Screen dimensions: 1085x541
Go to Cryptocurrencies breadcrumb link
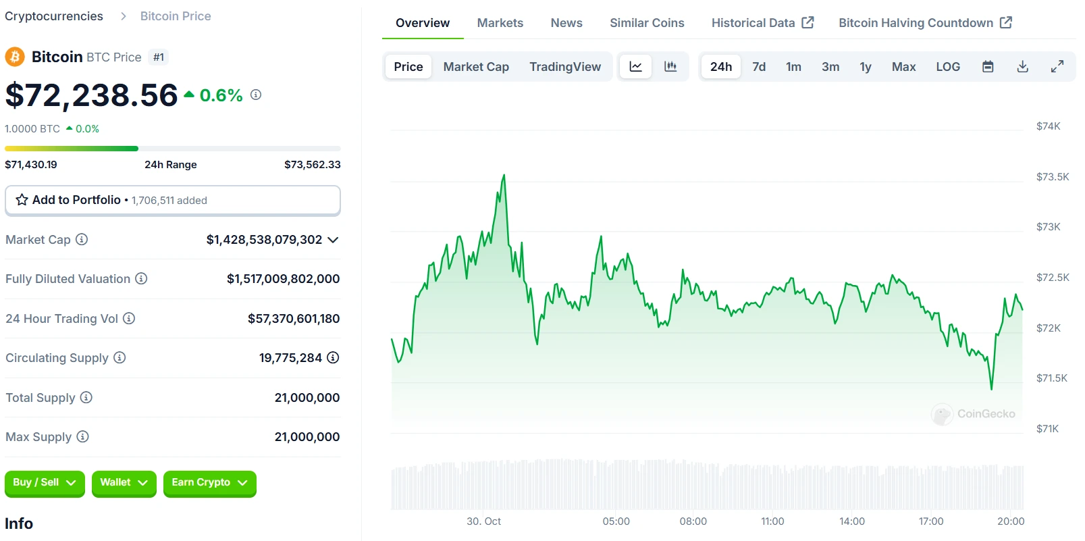[x=54, y=16]
